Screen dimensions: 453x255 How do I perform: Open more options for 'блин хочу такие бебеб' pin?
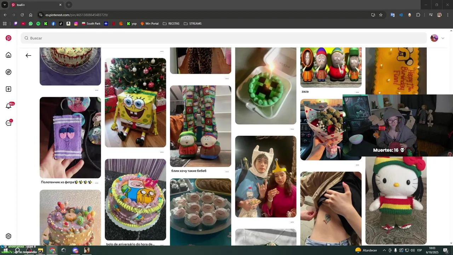pos(227,171)
